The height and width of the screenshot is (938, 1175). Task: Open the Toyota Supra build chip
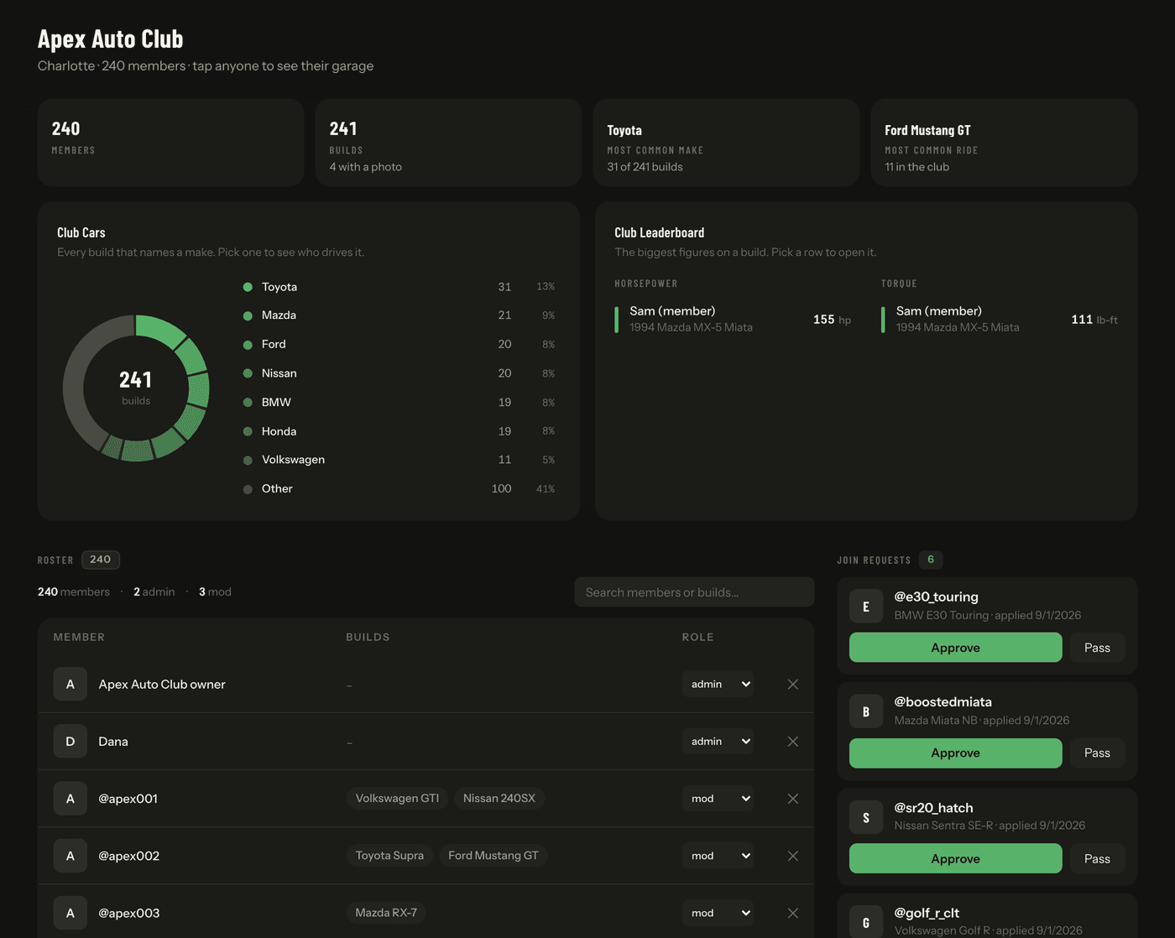click(389, 855)
